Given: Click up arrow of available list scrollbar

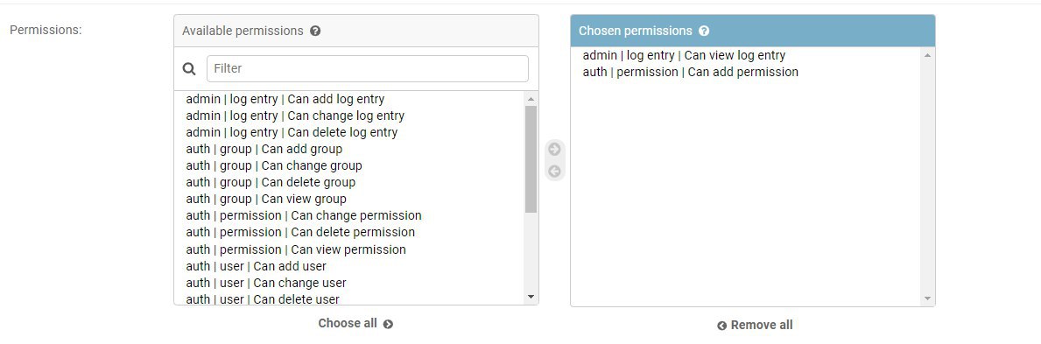Looking at the screenshot, I should [x=531, y=99].
